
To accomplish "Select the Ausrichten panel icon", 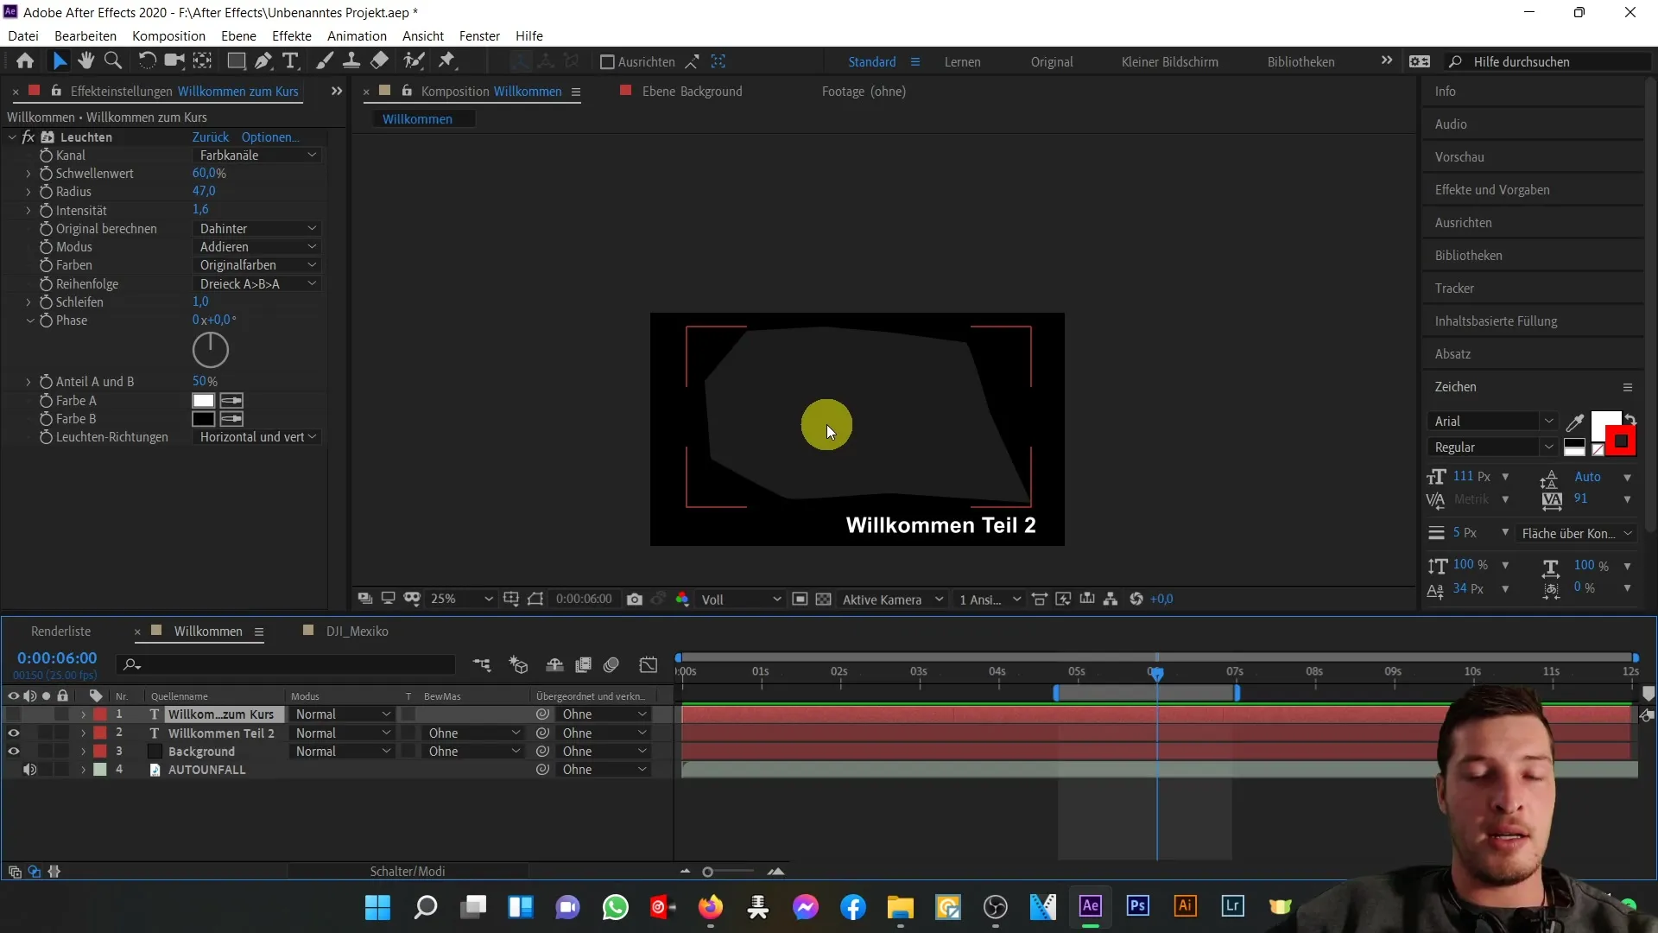I will point(1468,222).
